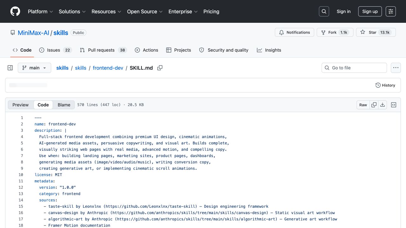
Task: Expand the Platform menu
Action: pos(40,11)
